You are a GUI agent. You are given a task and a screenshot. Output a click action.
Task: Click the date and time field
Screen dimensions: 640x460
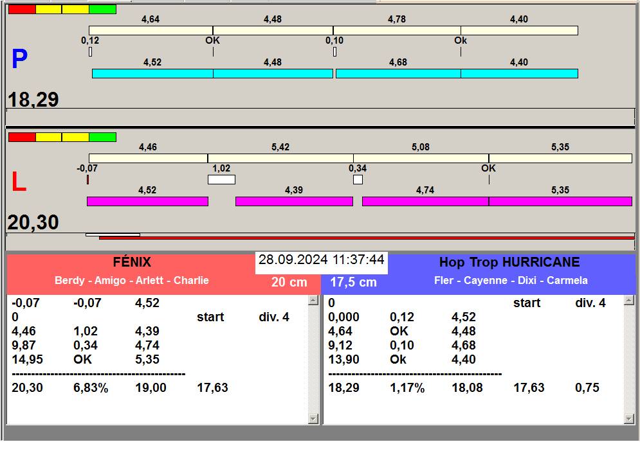(321, 260)
